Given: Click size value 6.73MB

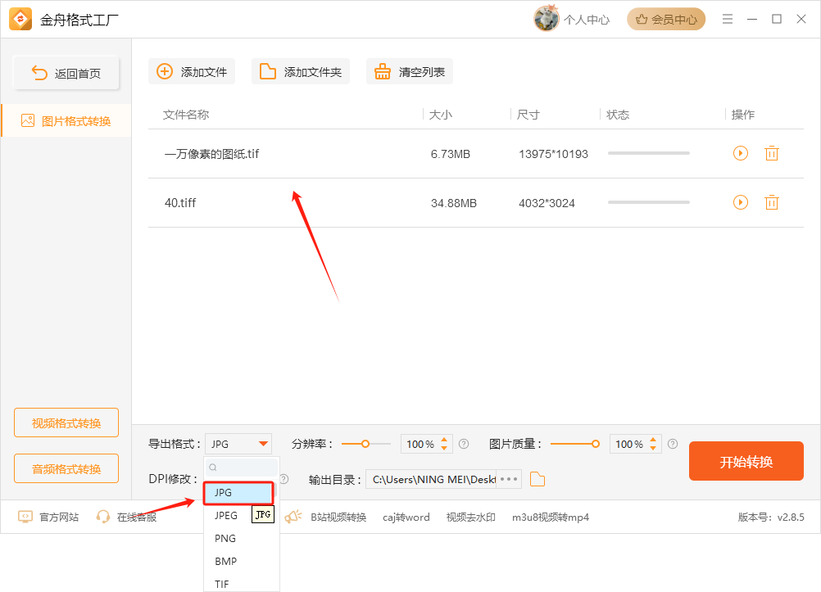Looking at the screenshot, I should click(451, 154).
